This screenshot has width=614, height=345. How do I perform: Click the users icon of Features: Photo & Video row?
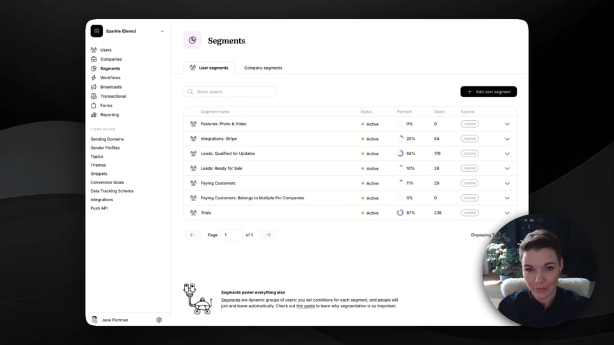pyautogui.click(x=193, y=123)
